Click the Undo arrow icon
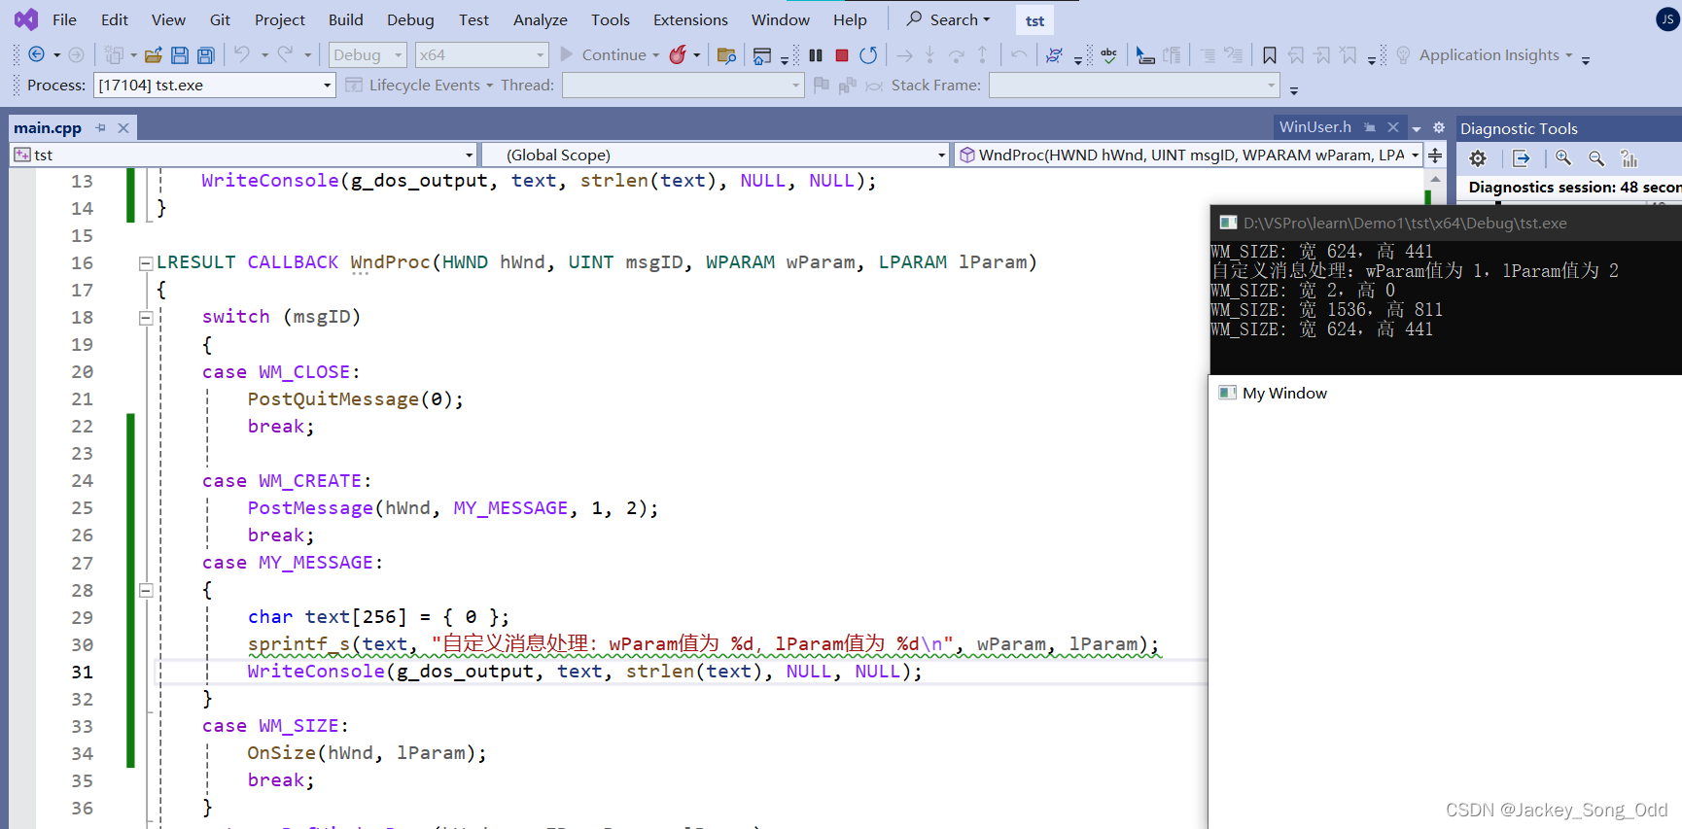The image size is (1682, 829). click(242, 54)
